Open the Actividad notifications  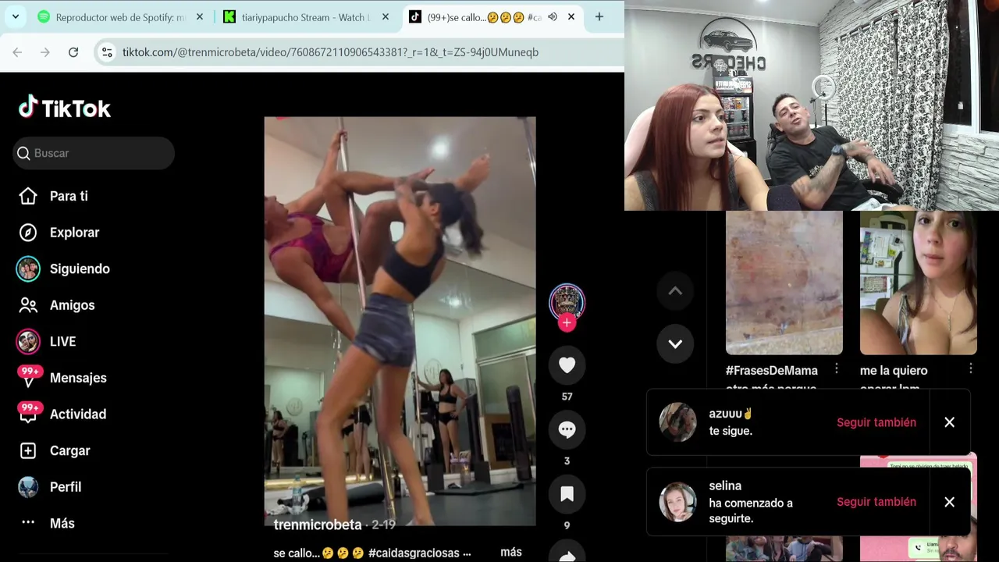(x=78, y=414)
